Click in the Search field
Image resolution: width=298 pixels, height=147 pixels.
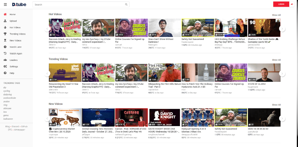tap(81, 4)
